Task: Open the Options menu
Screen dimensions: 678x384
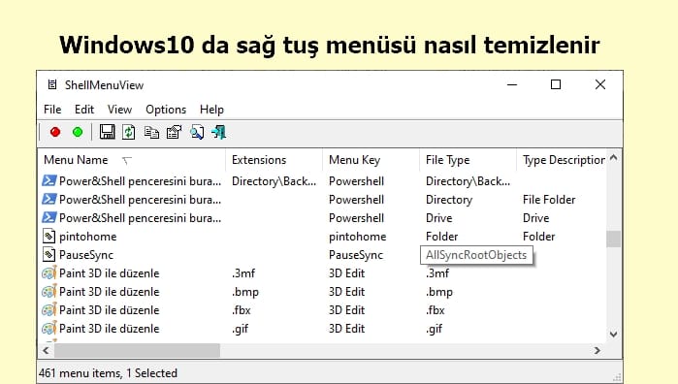Action: [166, 110]
